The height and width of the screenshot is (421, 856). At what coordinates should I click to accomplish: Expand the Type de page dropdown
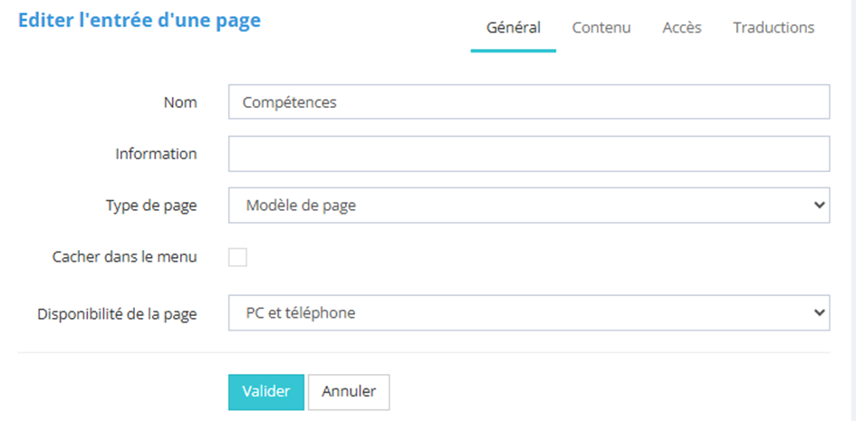(x=528, y=206)
